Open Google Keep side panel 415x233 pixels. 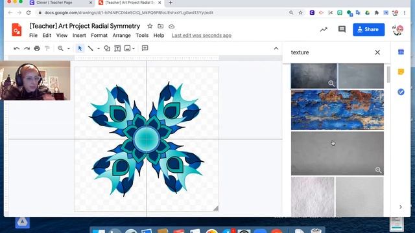[401, 72]
